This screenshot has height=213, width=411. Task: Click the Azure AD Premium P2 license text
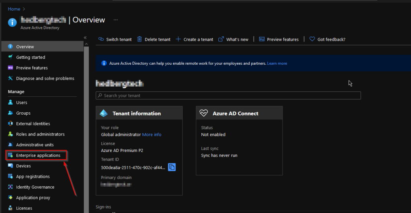tap(122, 150)
